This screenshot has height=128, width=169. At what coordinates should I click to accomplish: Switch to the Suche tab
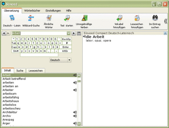[x=20, y=71]
